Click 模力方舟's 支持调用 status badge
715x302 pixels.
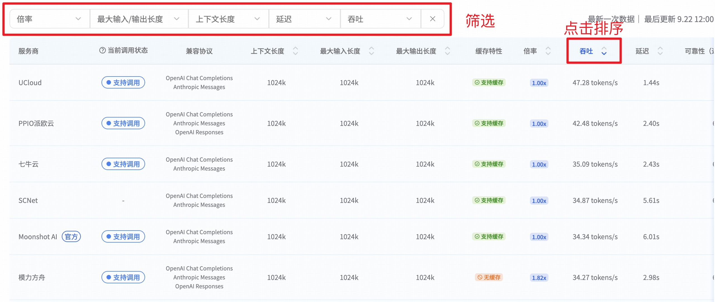(x=123, y=277)
